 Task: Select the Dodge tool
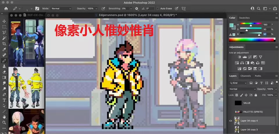click(x=4, y=89)
